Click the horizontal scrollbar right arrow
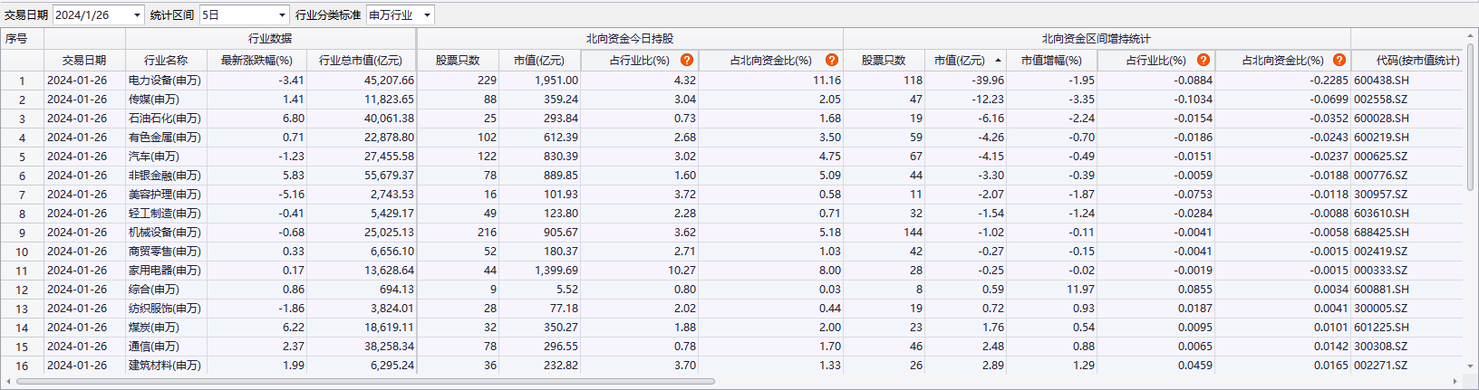 tap(1456, 381)
